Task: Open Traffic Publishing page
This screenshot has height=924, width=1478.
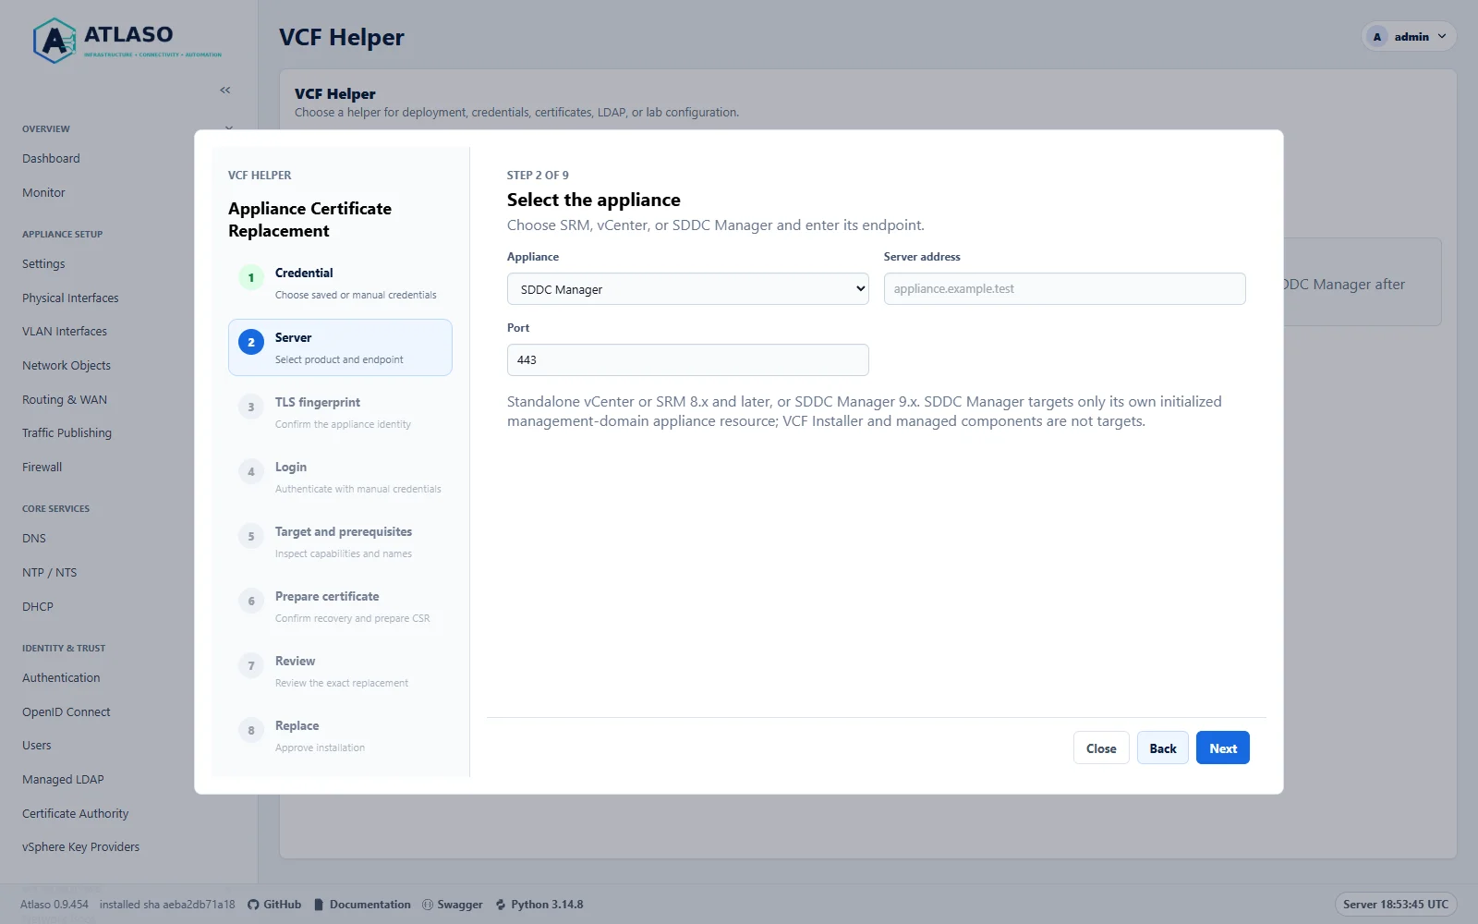Action: pos(67,433)
